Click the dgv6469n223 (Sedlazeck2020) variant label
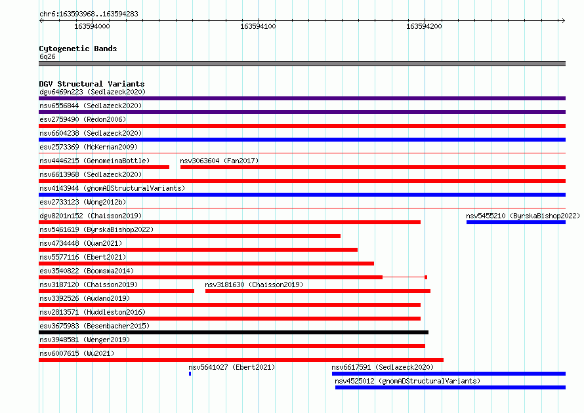Image resolution: width=584 pixels, height=413 pixels. pos(93,92)
